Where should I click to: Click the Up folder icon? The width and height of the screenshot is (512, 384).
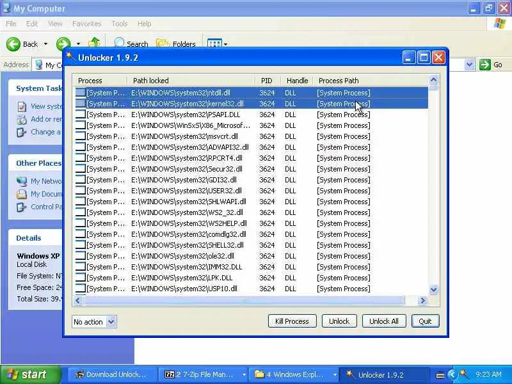94,42
